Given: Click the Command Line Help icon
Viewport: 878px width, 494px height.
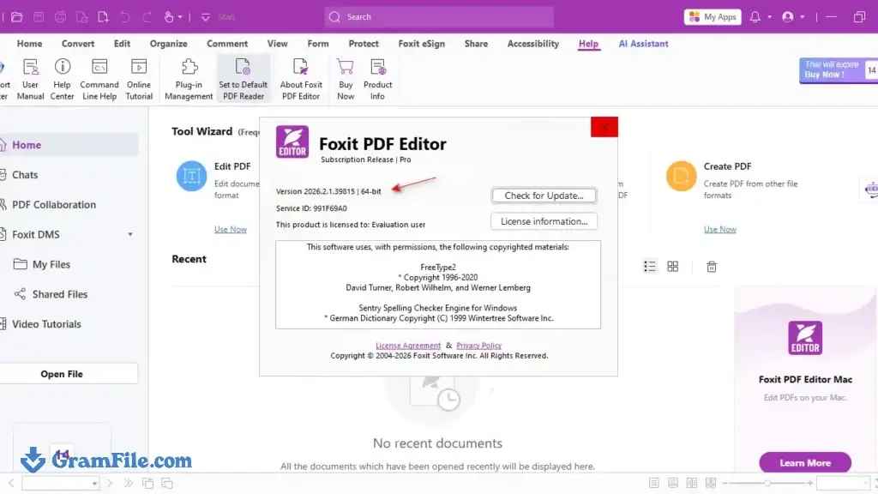Looking at the screenshot, I should [x=99, y=79].
